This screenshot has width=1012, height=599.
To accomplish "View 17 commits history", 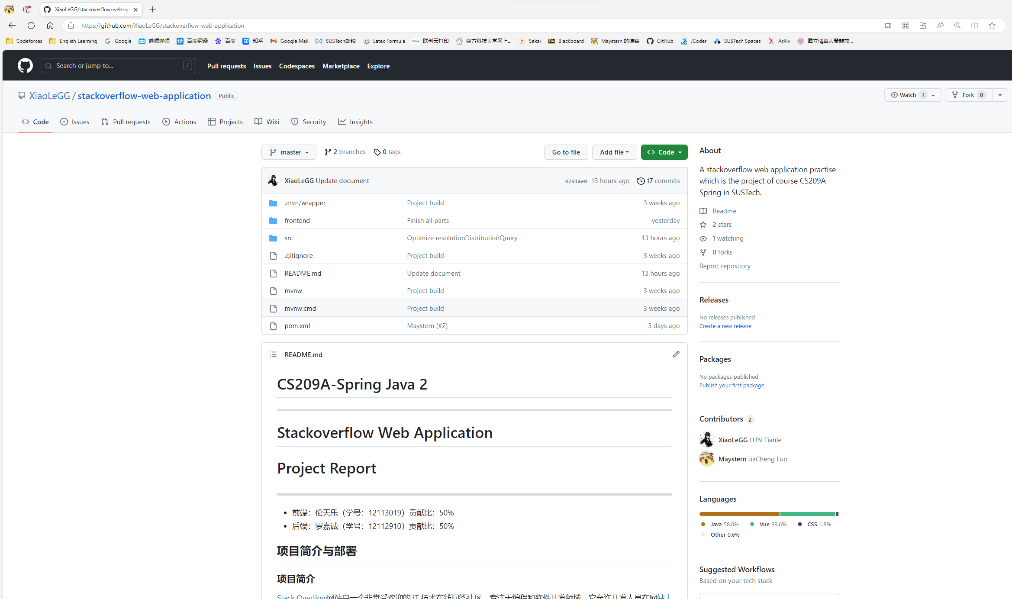I will click(x=658, y=181).
